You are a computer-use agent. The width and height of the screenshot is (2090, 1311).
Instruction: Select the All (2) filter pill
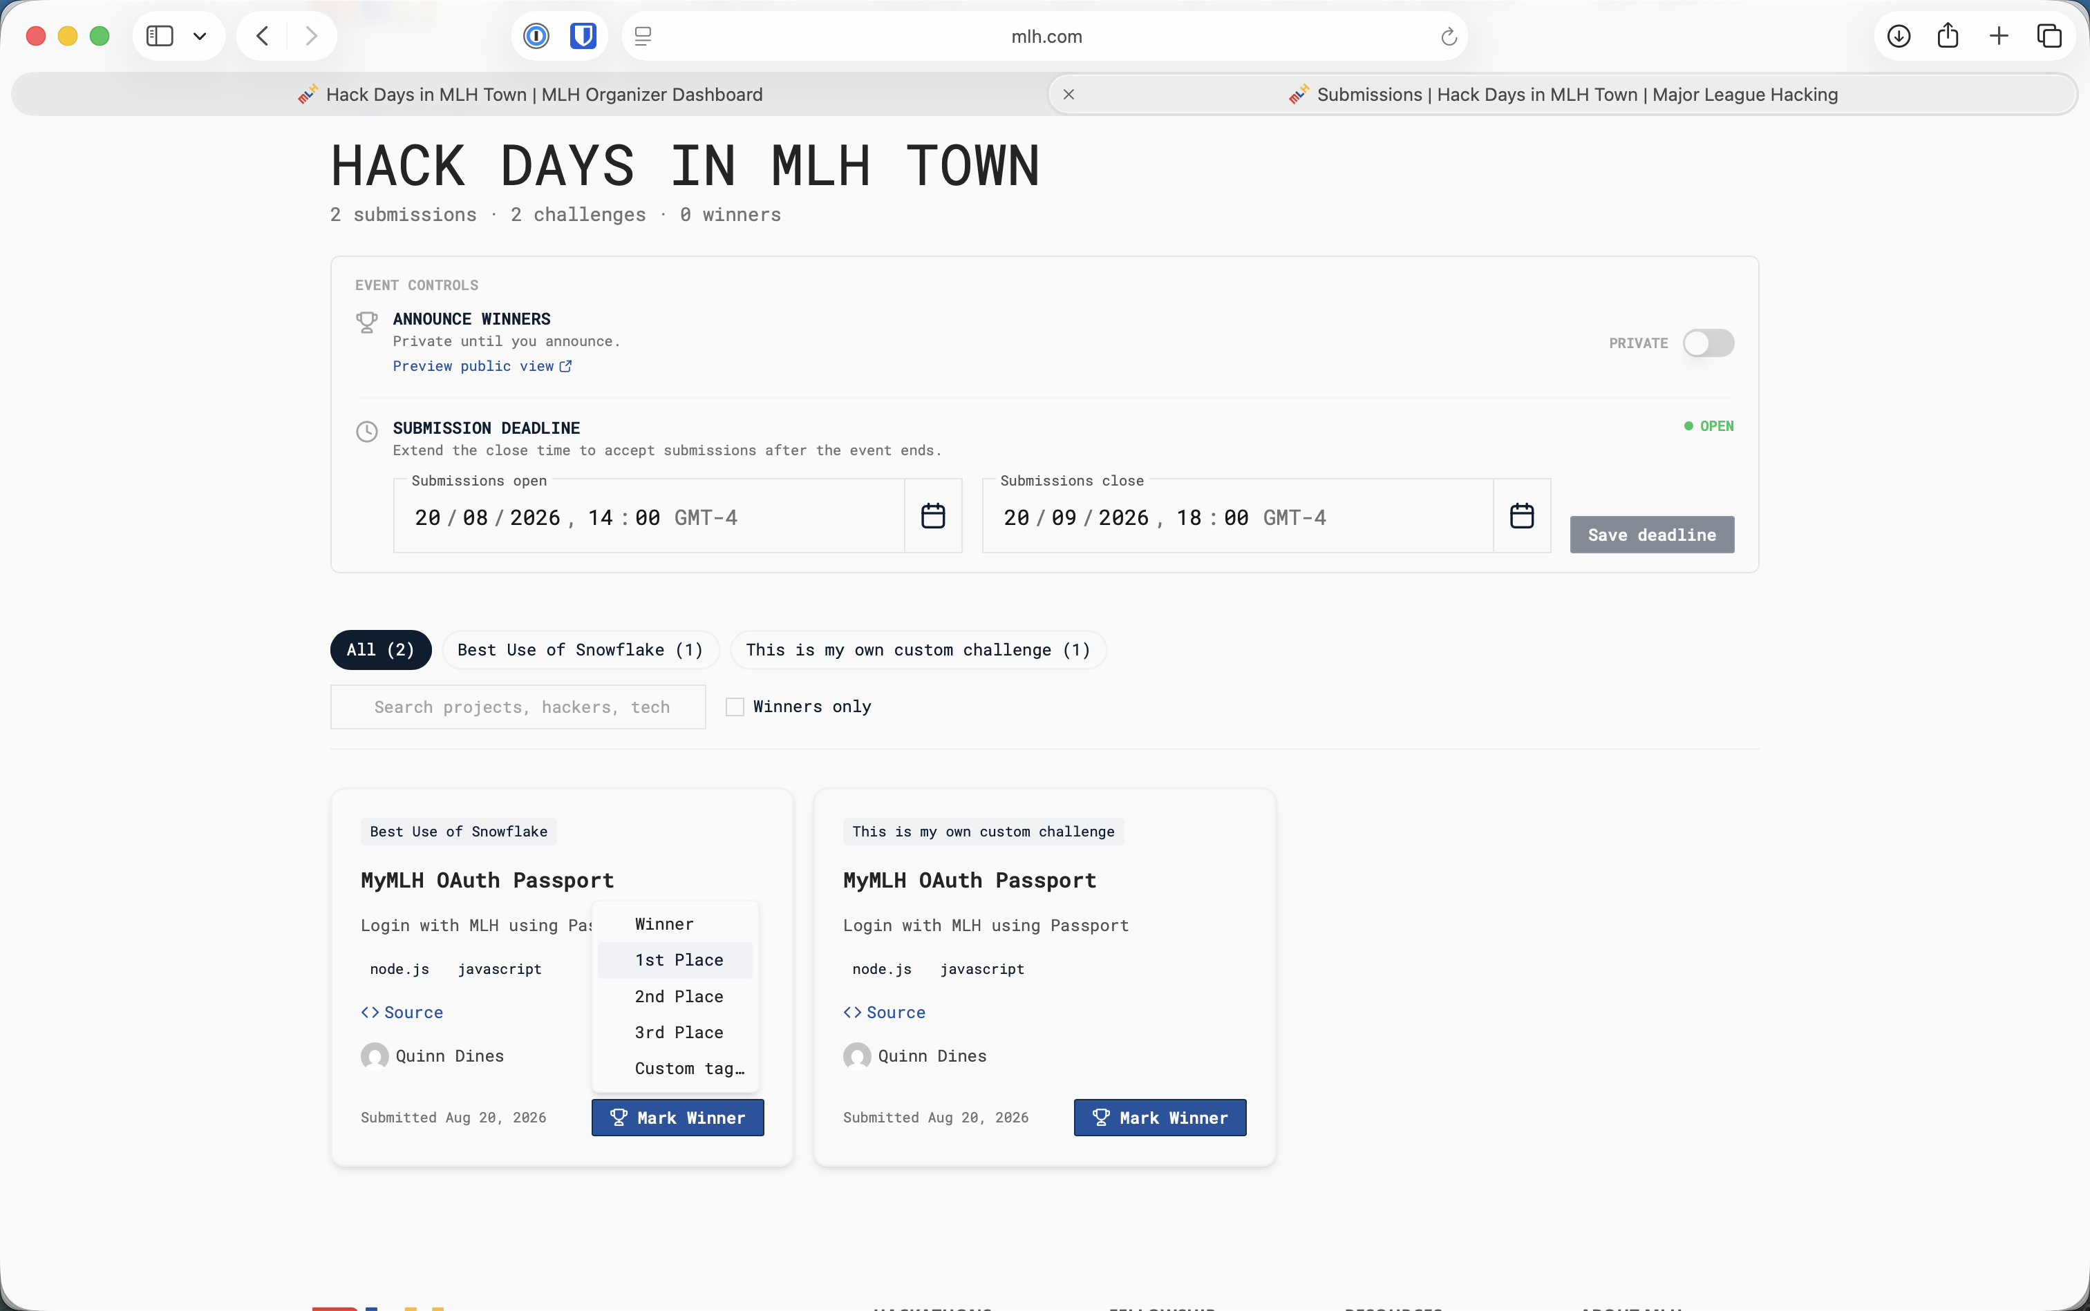pyautogui.click(x=381, y=650)
